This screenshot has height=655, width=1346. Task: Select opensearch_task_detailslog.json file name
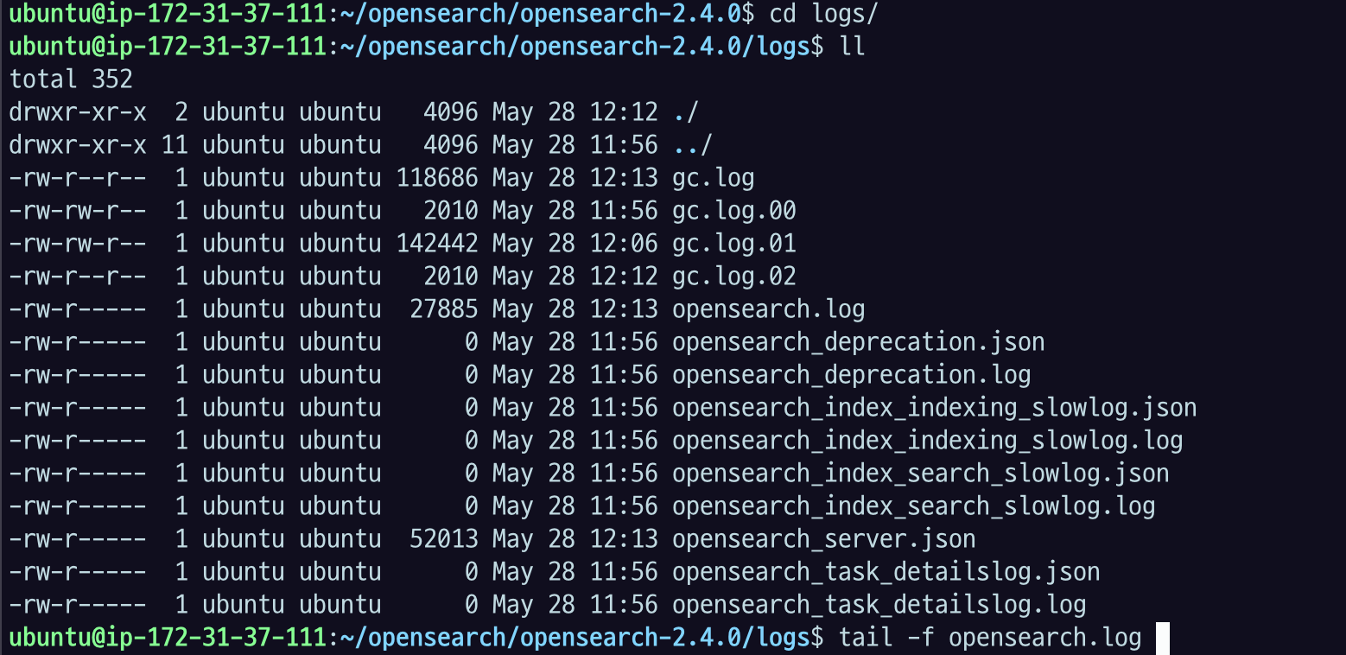click(886, 572)
